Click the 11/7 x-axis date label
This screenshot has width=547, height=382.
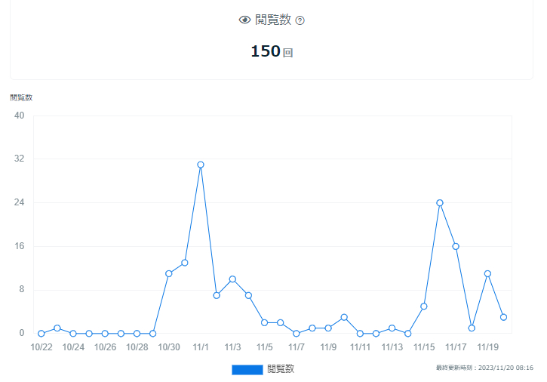point(297,347)
